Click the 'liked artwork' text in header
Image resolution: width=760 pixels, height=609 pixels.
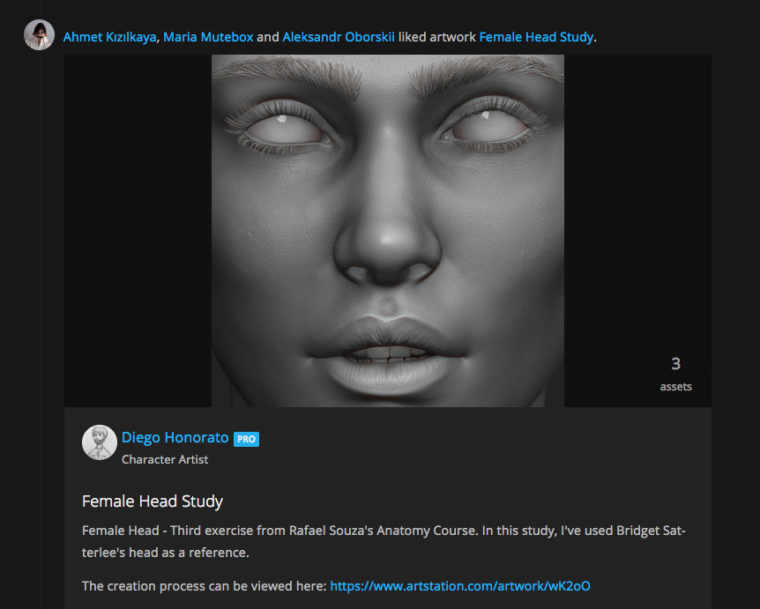tap(436, 37)
